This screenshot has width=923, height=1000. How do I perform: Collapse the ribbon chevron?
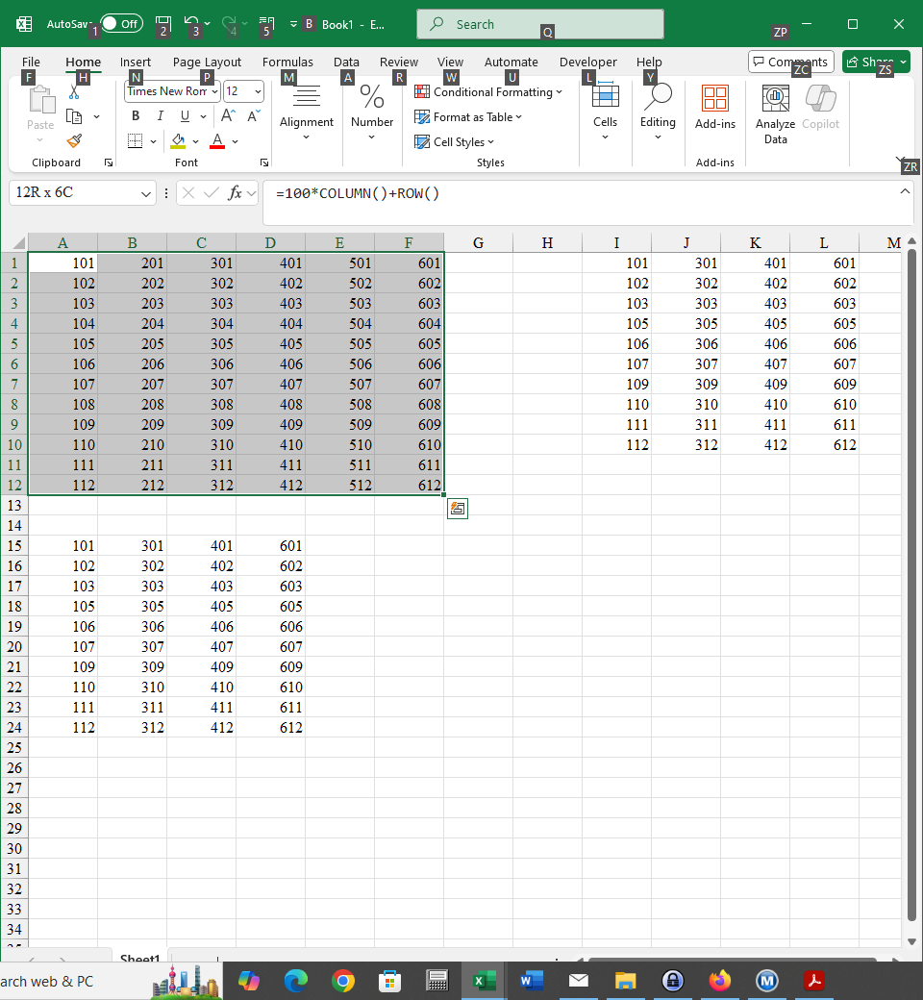899,159
